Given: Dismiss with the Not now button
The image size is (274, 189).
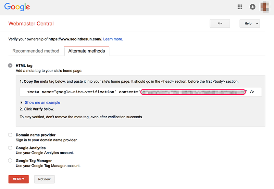Looking at the screenshot, I should [45, 179].
